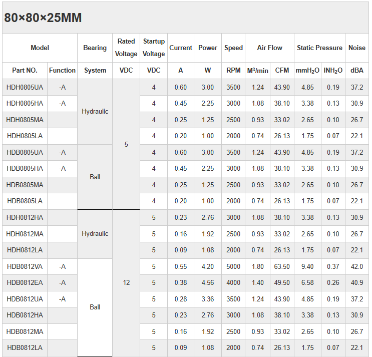Select the Static Pressure header
The width and height of the screenshot is (372, 357).
click(319, 48)
